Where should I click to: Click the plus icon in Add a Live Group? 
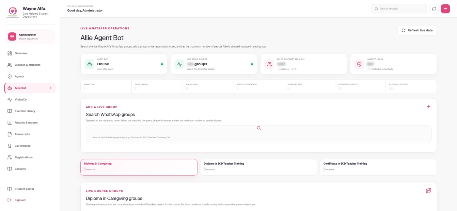(429, 106)
